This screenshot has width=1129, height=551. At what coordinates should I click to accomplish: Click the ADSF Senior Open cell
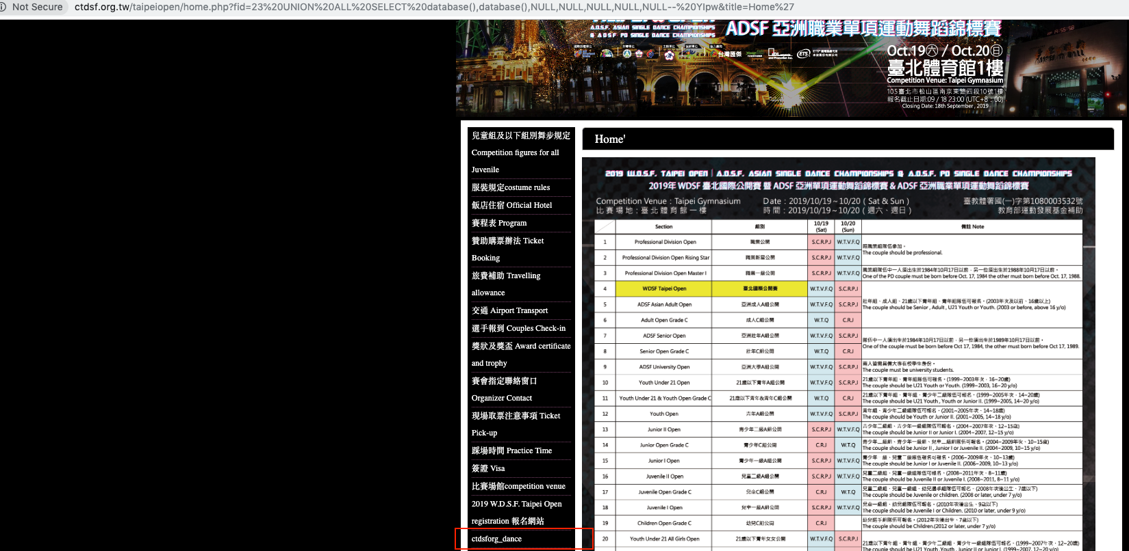[x=664, y=336]
